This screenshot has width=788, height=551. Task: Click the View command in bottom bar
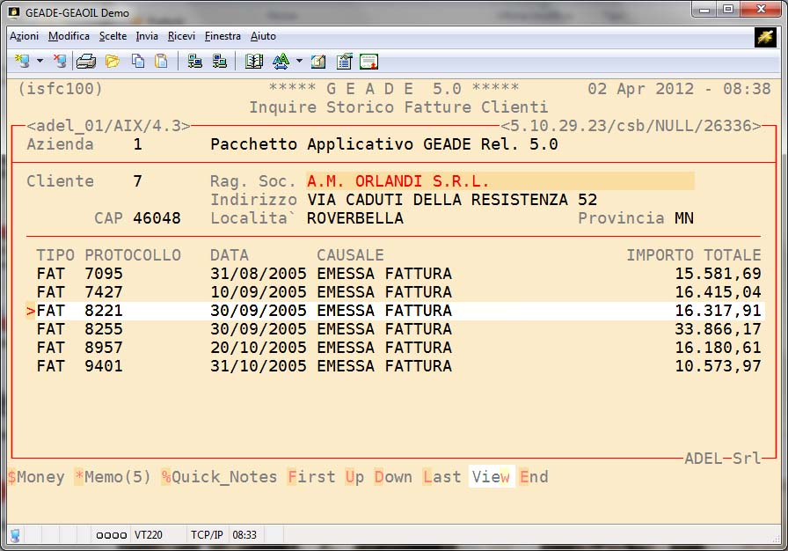click(x=491, y=477)
